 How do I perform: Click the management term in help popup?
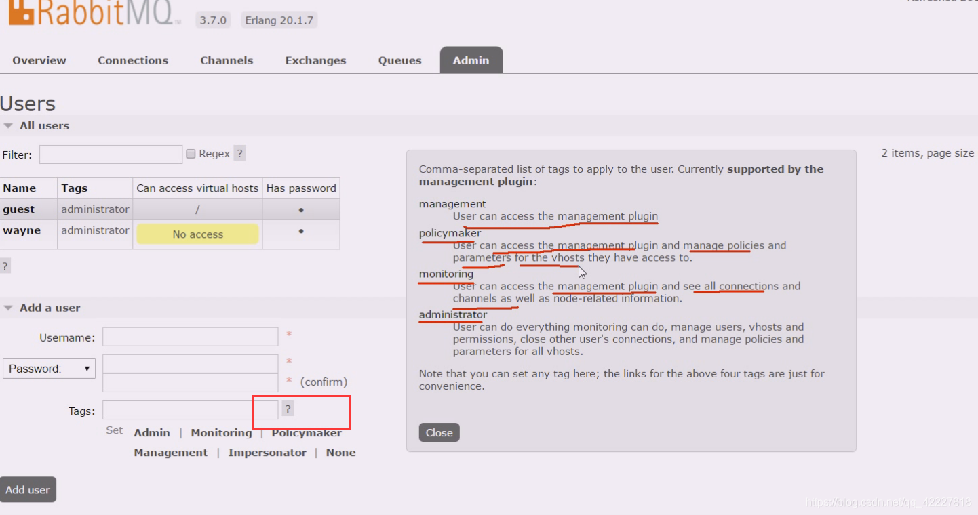452,204
